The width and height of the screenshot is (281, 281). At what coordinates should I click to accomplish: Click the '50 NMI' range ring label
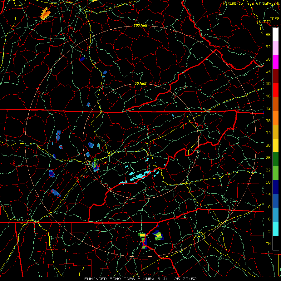(x=140, y=83)
